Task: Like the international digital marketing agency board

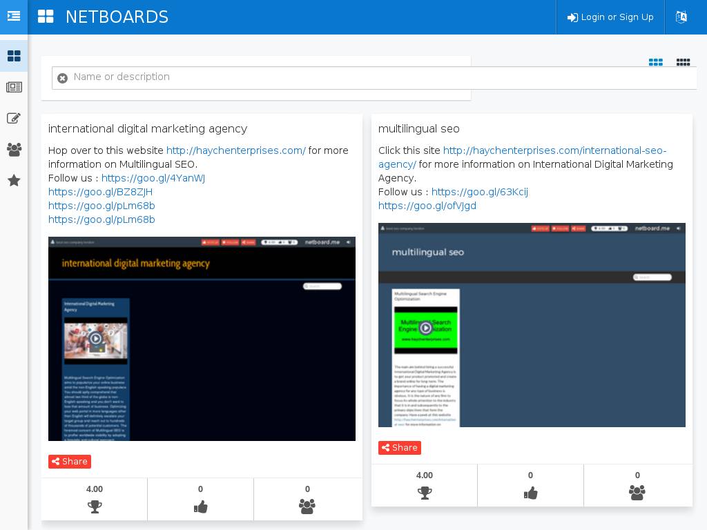Action: (201, 507)
